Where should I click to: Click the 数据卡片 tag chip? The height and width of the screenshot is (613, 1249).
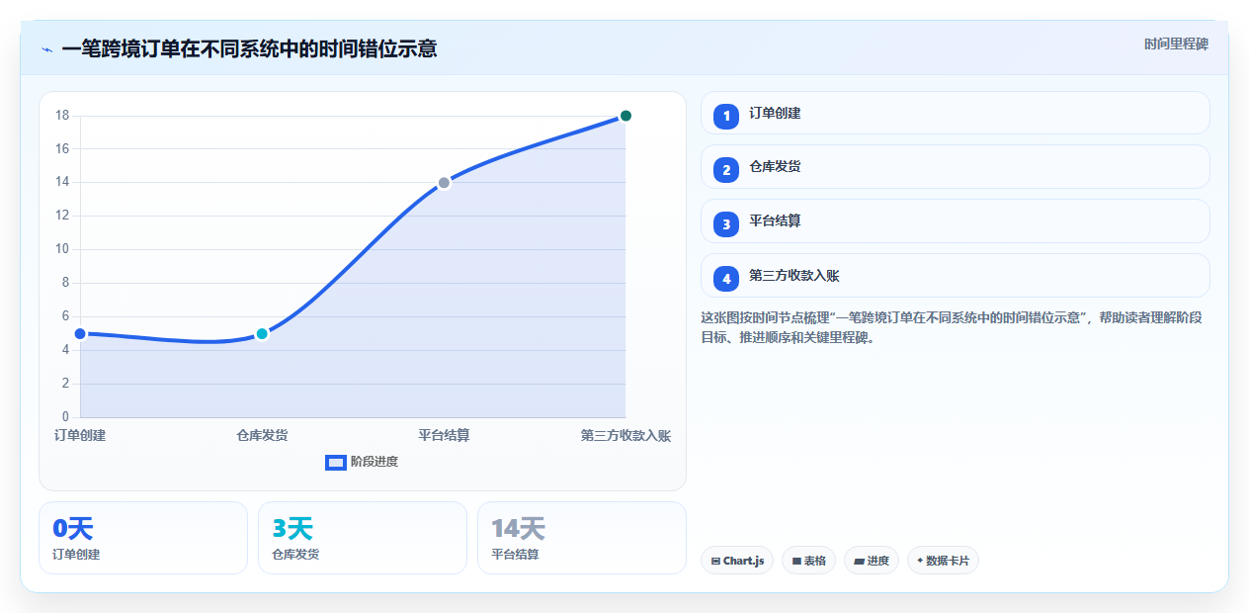coord(943,561)
